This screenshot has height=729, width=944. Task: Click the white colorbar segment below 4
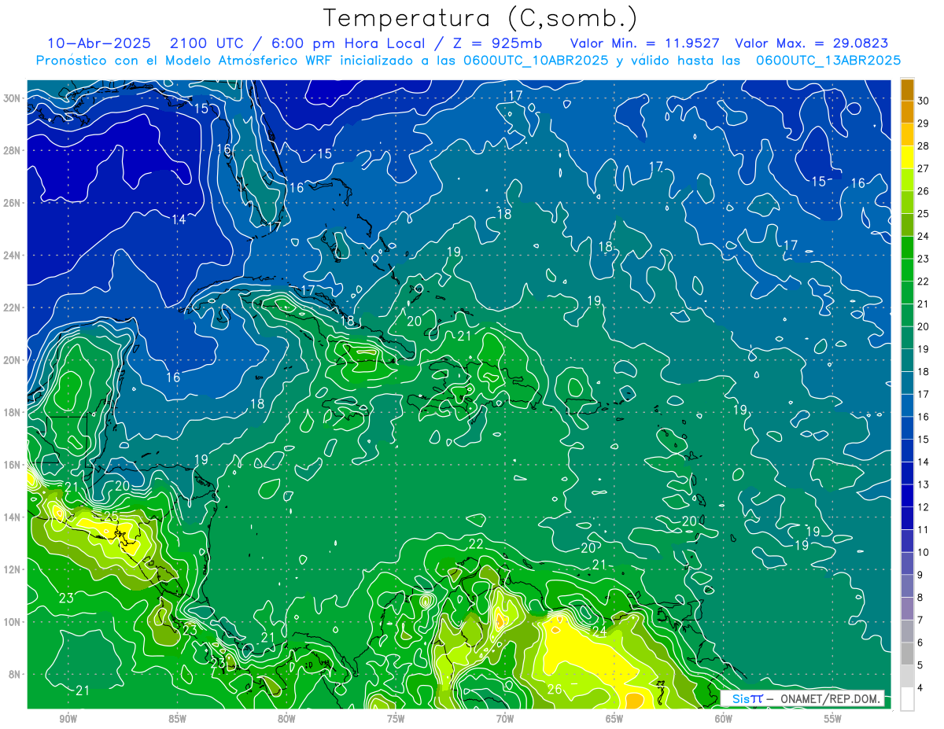(908, 699)
